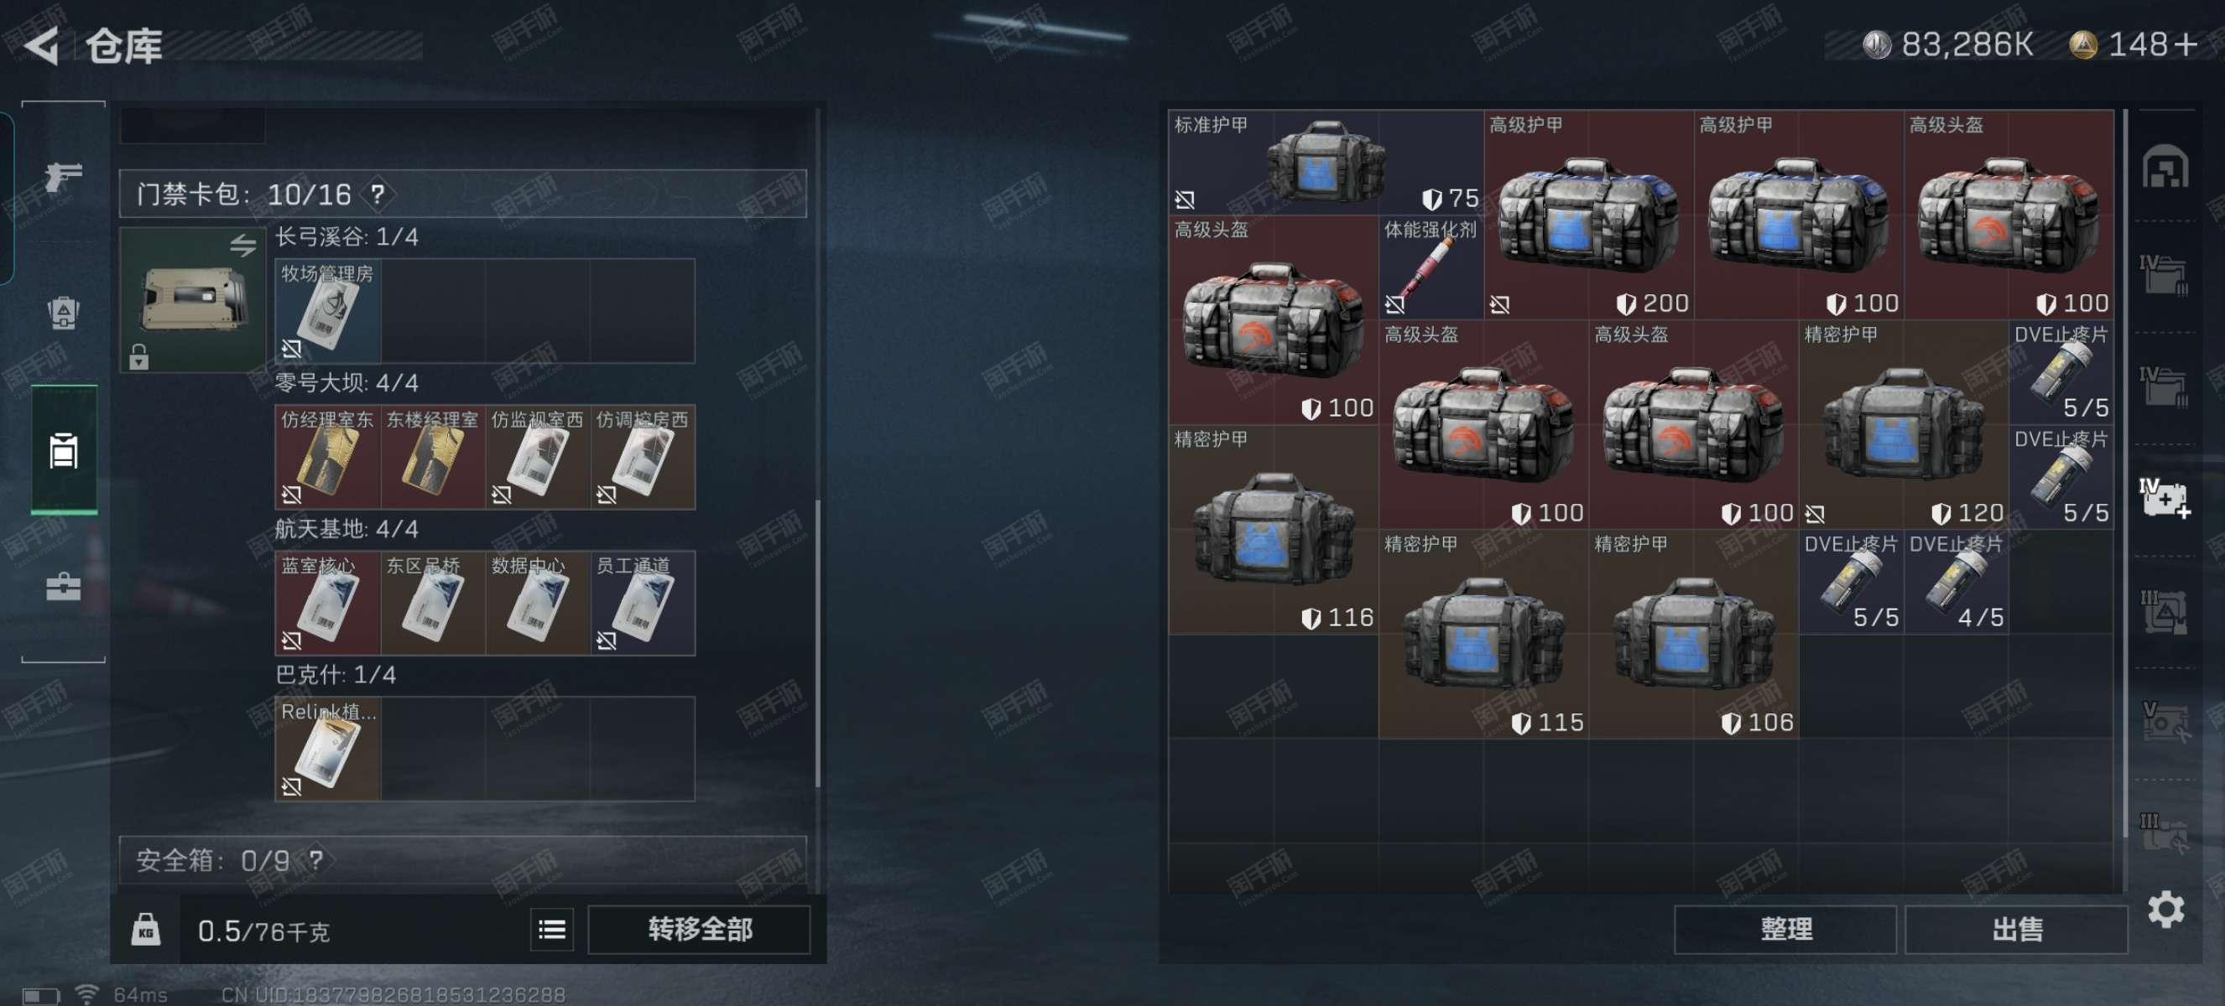Open the medical briefcase tab in the sidebar

pos(63,587)
